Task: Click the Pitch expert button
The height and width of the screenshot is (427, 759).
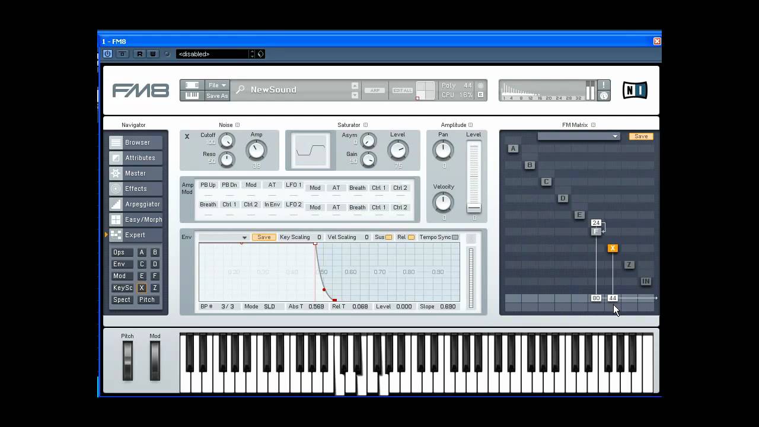Action: coord(147,300)
